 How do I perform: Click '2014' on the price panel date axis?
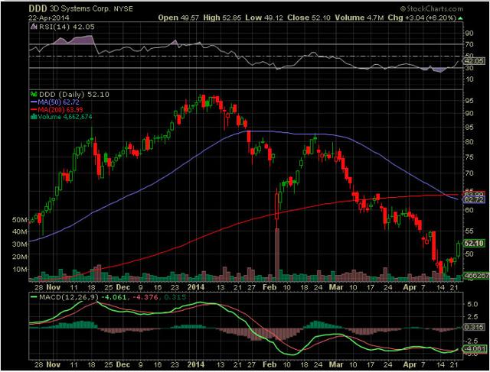[x=196, y=287]
